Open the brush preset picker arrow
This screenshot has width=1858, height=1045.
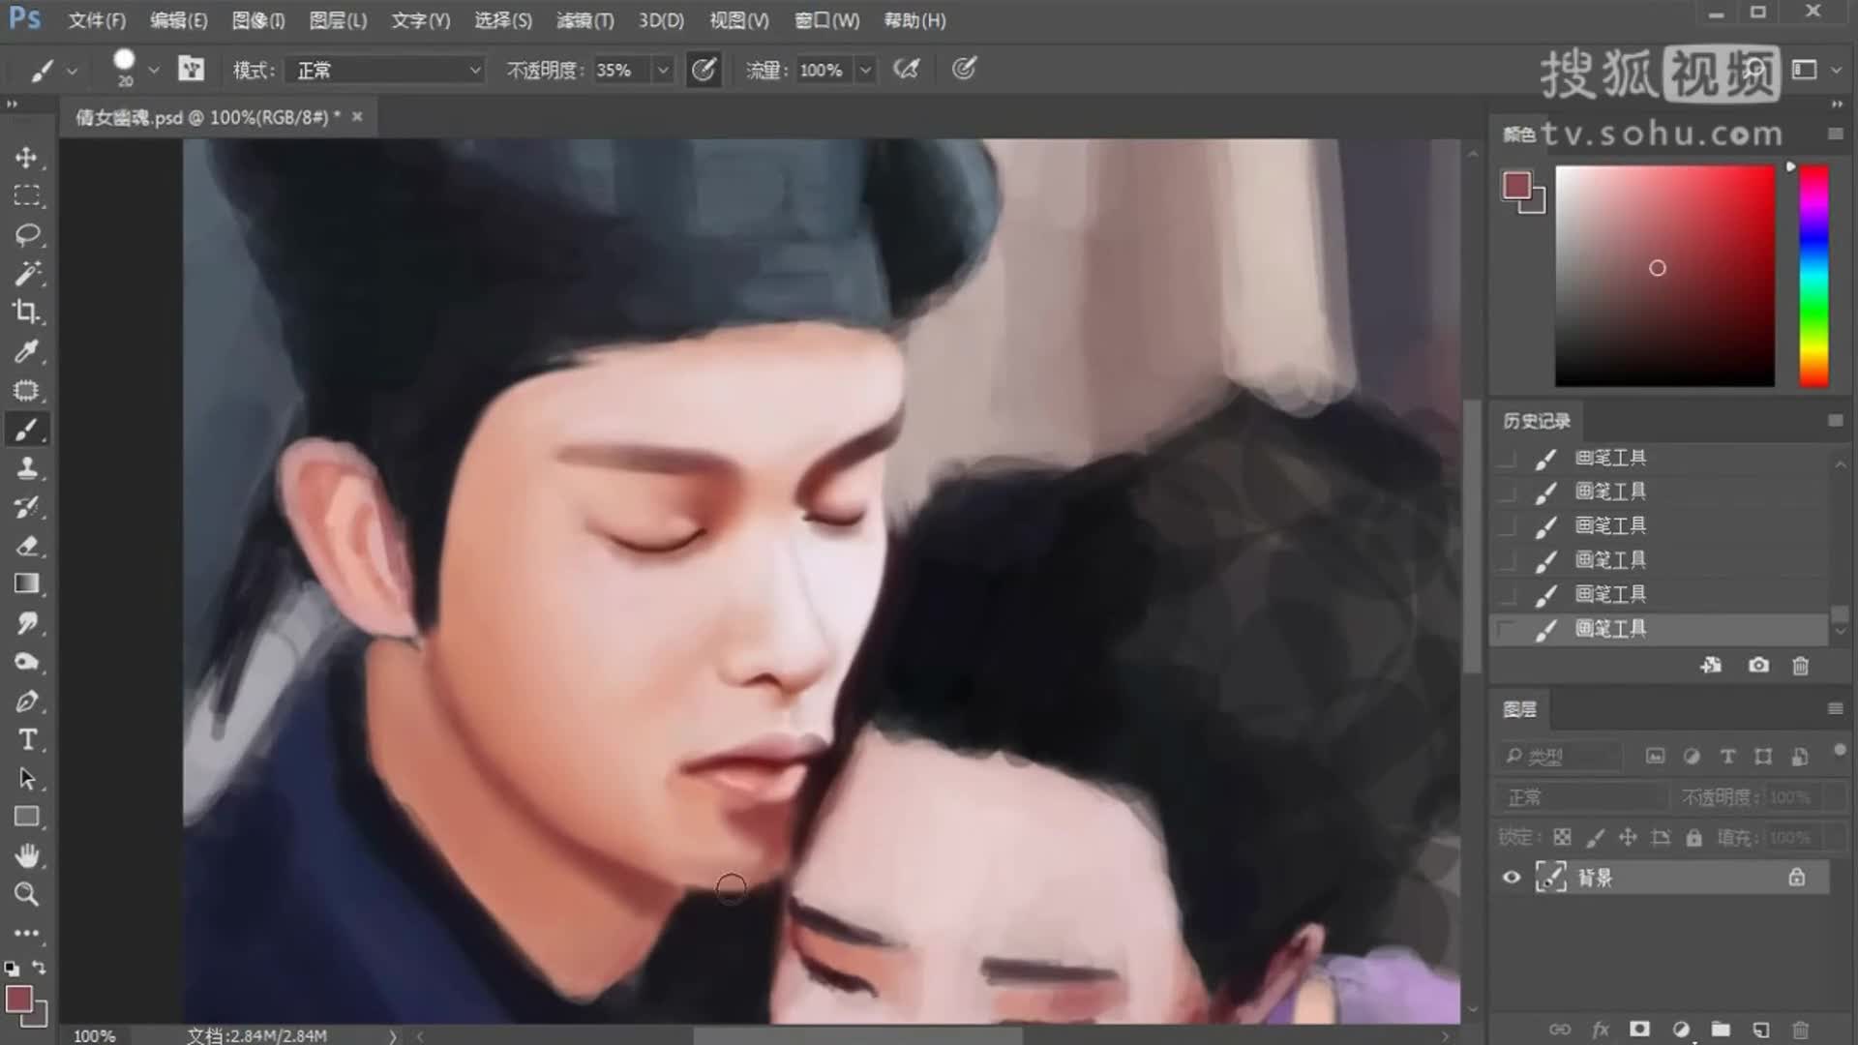(153, 70)
